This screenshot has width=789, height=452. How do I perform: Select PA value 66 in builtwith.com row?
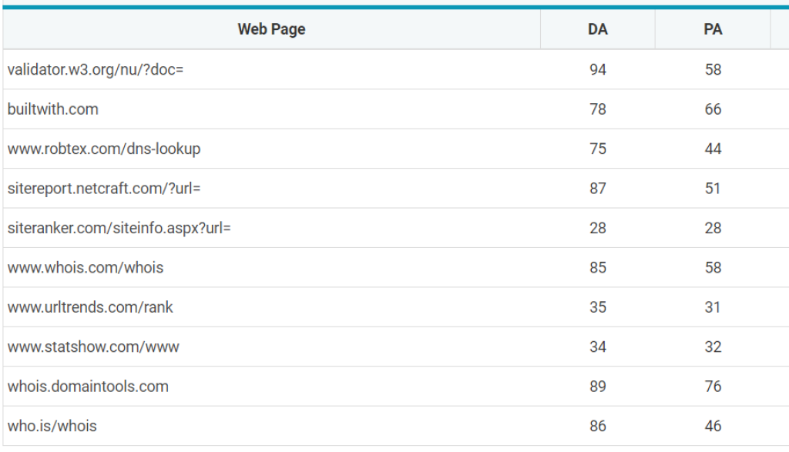713,109
